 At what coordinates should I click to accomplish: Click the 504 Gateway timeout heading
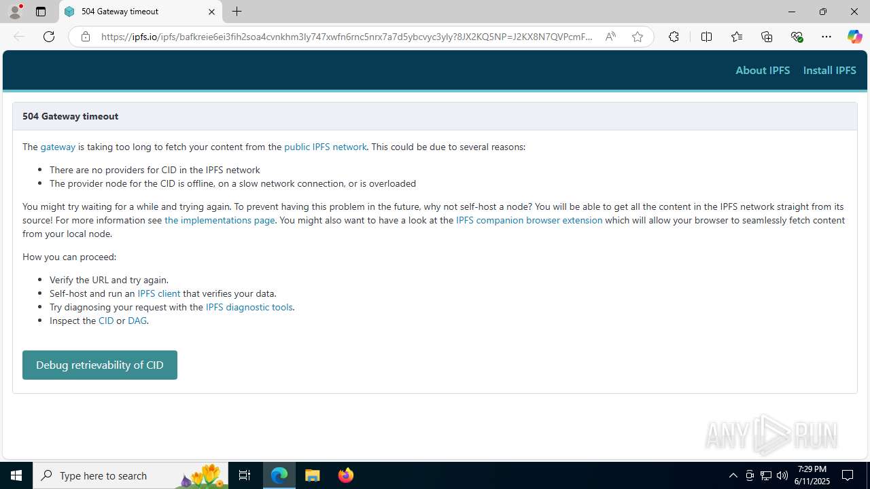[x=71, y=116]
